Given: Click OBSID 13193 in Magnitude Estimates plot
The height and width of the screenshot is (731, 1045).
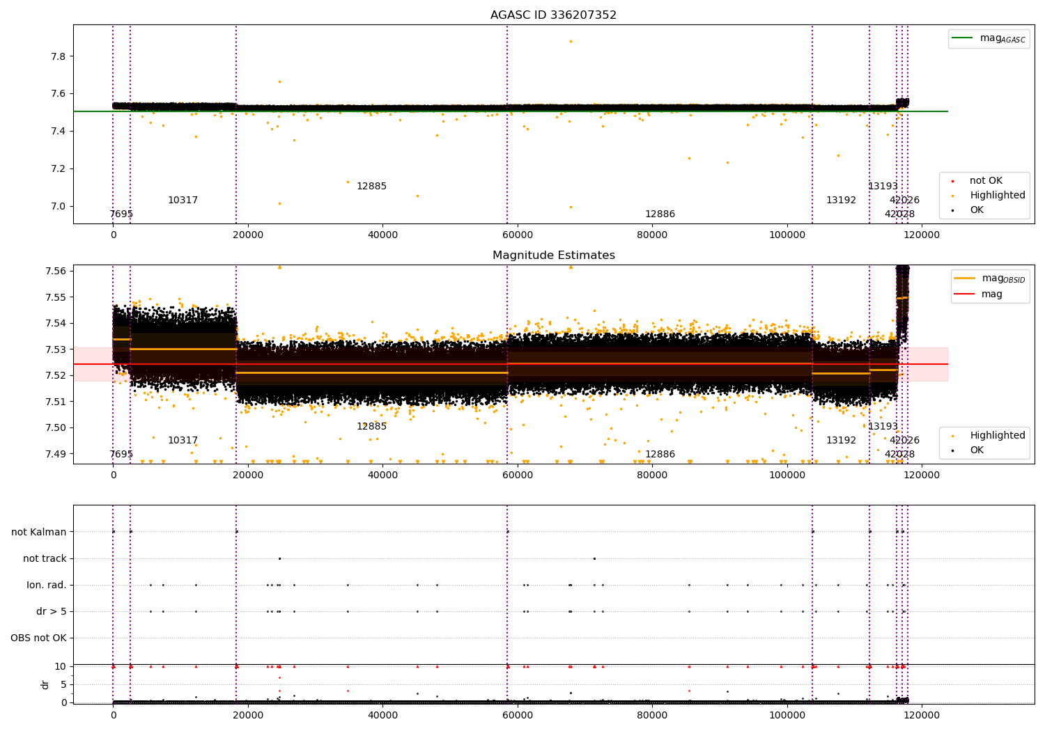Looking at the screenshot, I should [883, 427].
